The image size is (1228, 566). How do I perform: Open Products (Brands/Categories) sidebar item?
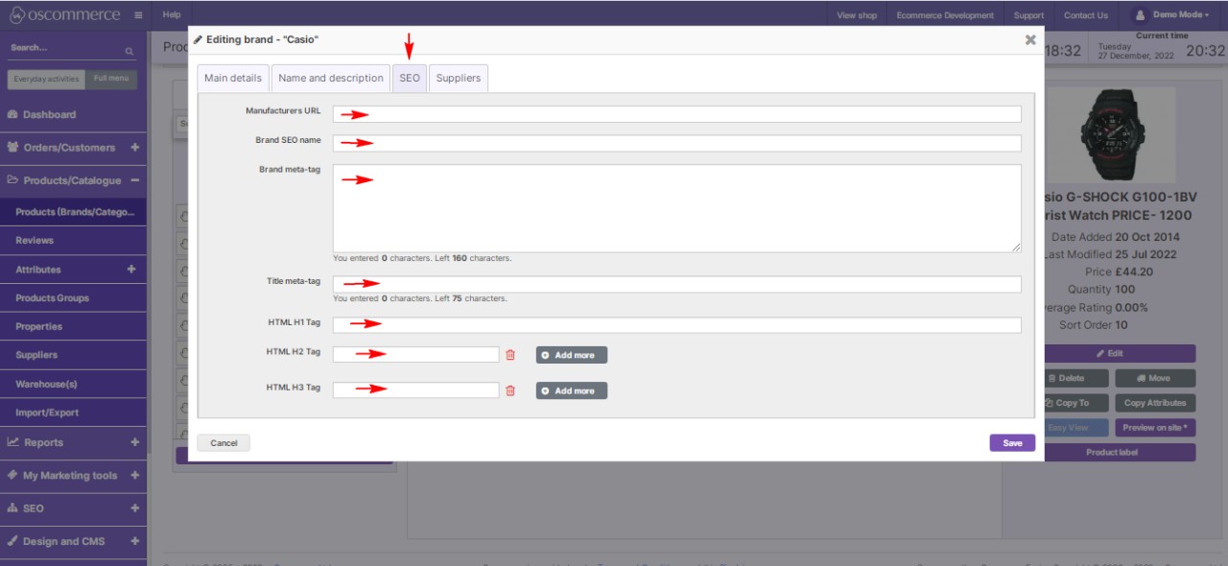click(x=73, y=212)
